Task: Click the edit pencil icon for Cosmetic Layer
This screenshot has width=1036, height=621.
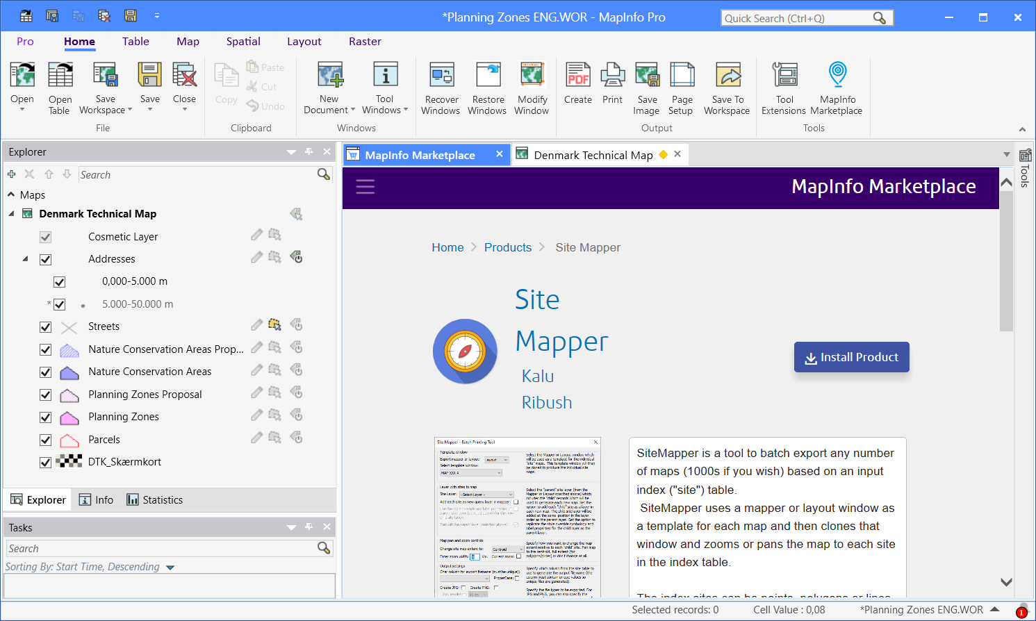Action: point(257,235)
